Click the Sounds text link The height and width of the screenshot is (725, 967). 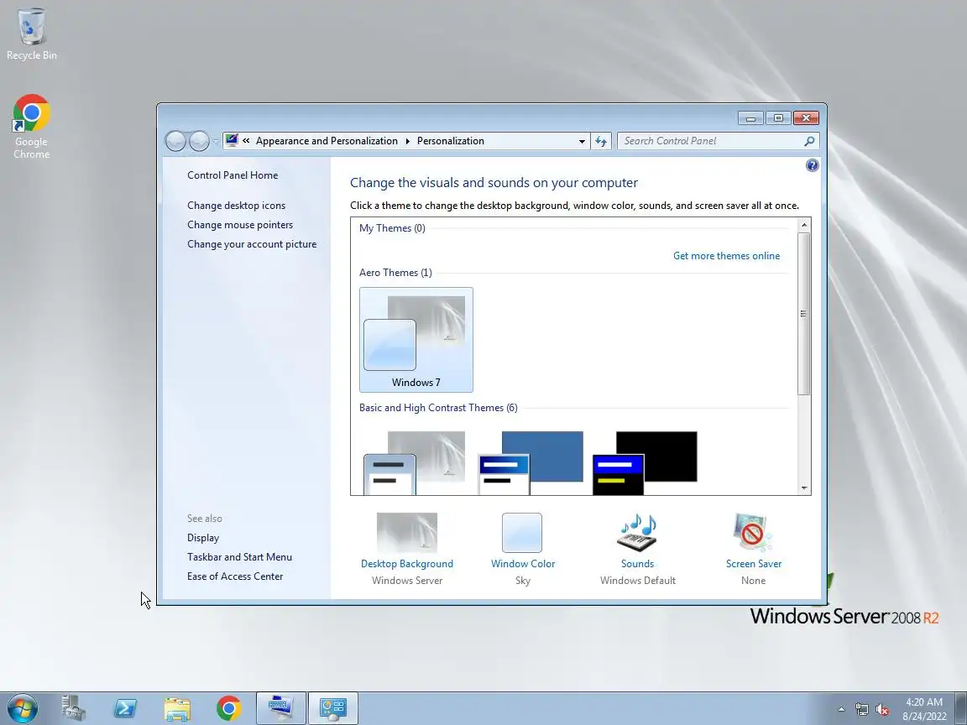[638, 564]
